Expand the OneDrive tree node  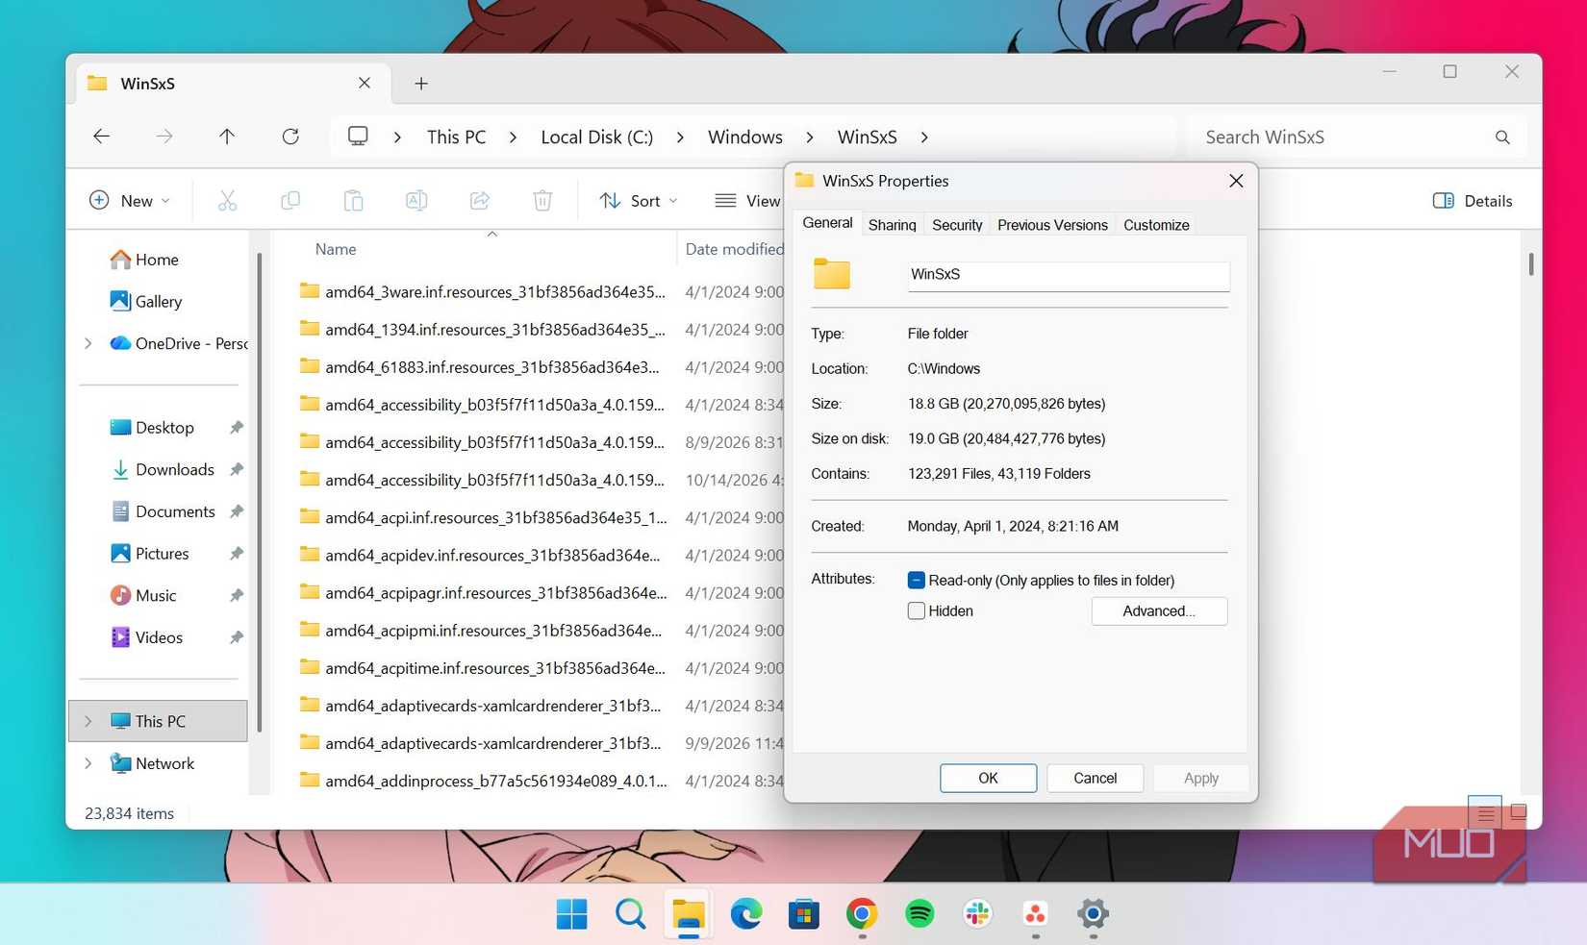(x=88, y=343)
